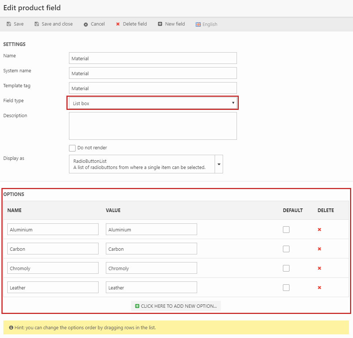The width and height of the screenshot is (353, 338).
Task: Edit the Leather option name field
Action: 53,287
